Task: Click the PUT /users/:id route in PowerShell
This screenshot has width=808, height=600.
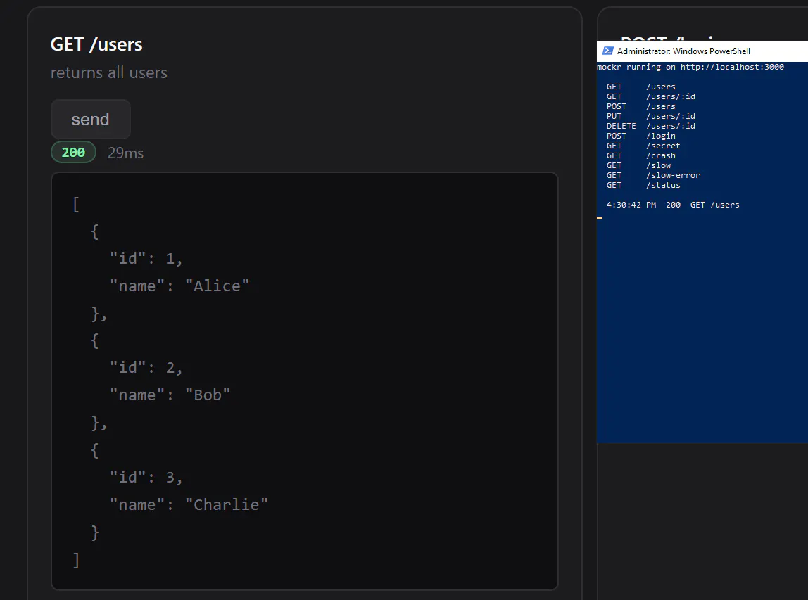Action: [x=651, y=116]
